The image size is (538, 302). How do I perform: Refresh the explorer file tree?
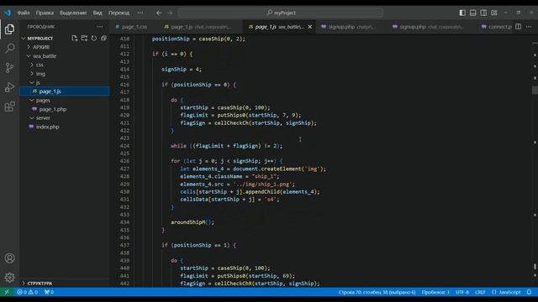[x=93, y=39]
